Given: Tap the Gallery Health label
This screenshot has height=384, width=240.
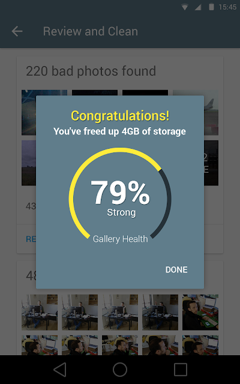Looking at the screenshot, I should point(120,239).
